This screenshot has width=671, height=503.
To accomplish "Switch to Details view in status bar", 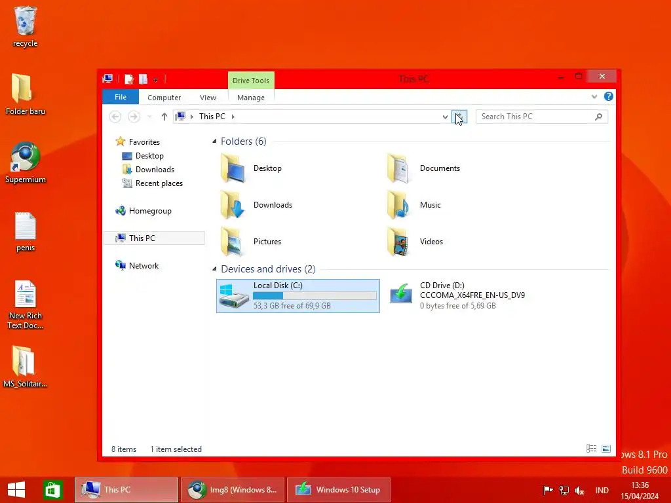I will 592,448.
